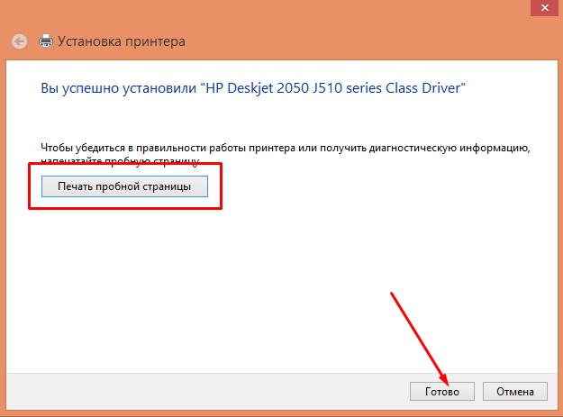Click the head of the red arrow annotation
563x417 pixels.
coord(443,378)
